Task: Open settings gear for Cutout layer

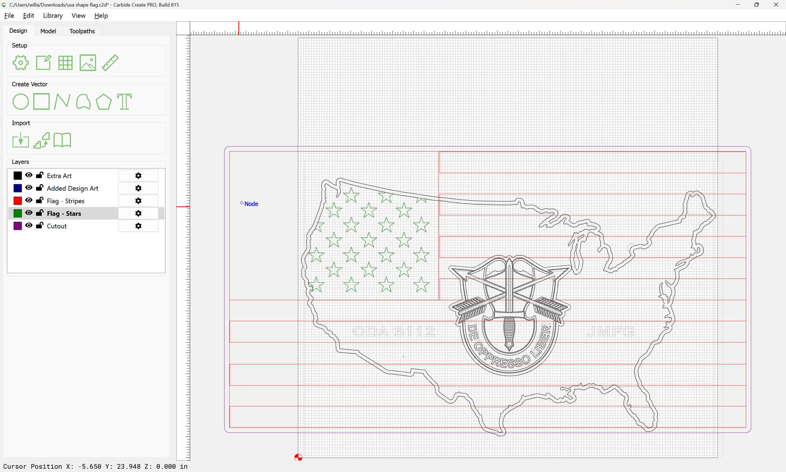Action: click(x=138, y=226)
